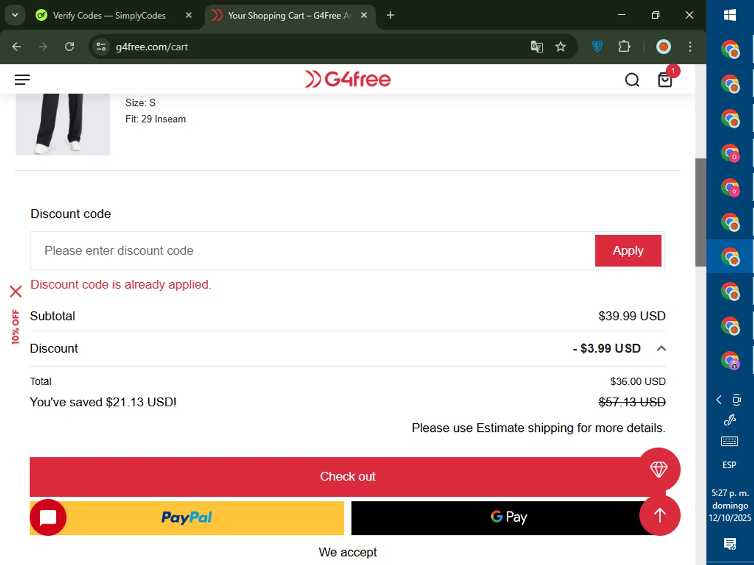The image size is (754, 565).
Task: Click the page vertical scrollbar thumb
Action: click(x=701, y=212)
